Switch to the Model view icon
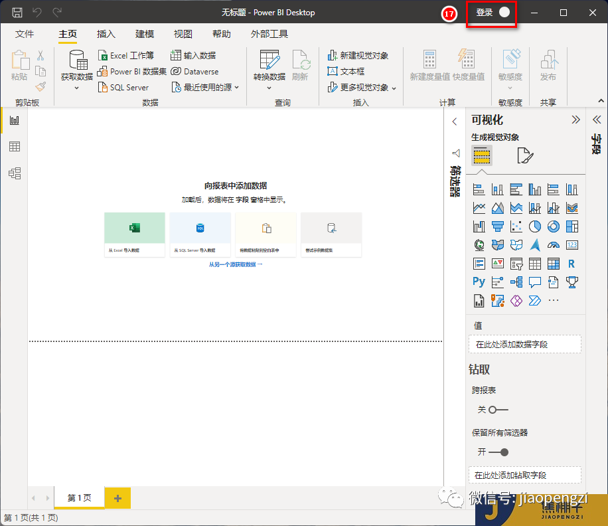This screenshot has height=526, width=608. pyautogui.click(x=15, y=173)
